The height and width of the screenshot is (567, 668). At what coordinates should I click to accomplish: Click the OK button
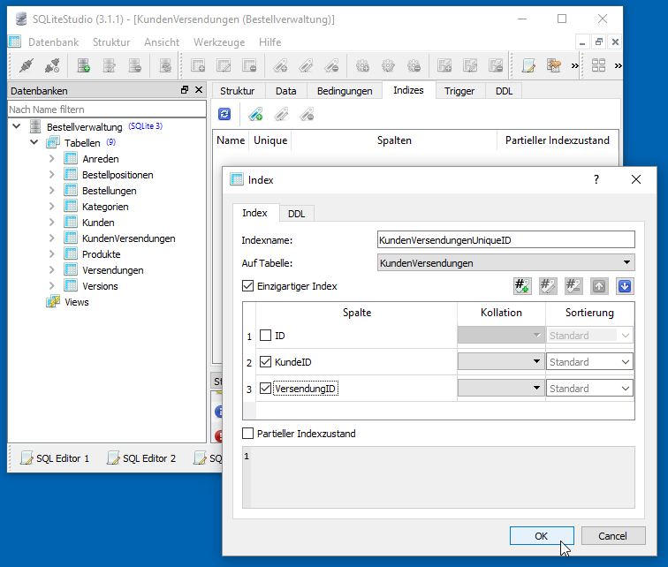542,536
